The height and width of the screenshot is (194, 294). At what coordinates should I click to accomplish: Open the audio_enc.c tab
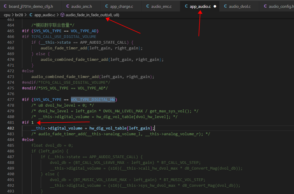tap(161, 6)
